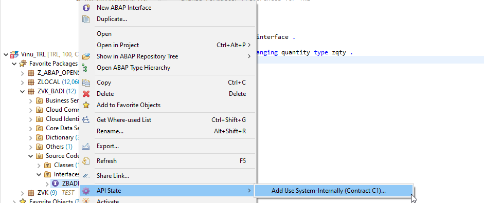Image resolution: width=484 pixels, height=203 pixels.
Task: Click Core Data Services folder icon
Action: (x=39, y=128)
